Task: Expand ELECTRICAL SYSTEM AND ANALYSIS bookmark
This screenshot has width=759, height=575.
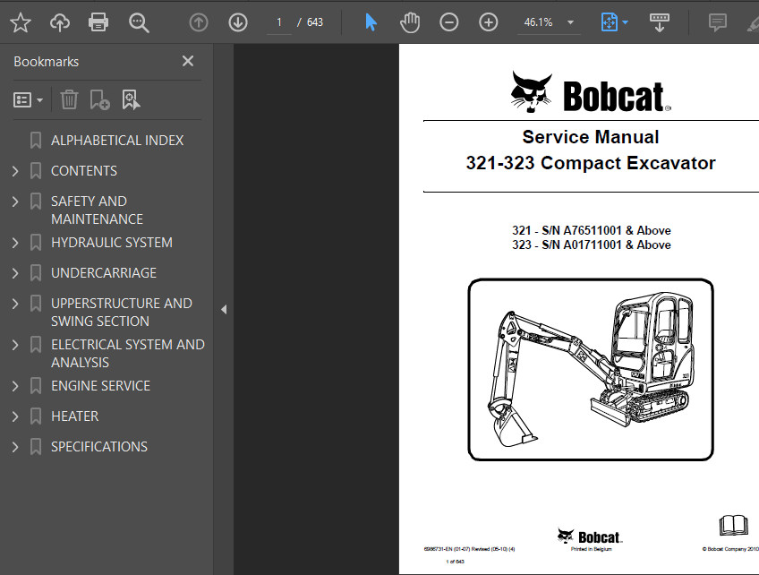Action: click(x=15, y=345)
